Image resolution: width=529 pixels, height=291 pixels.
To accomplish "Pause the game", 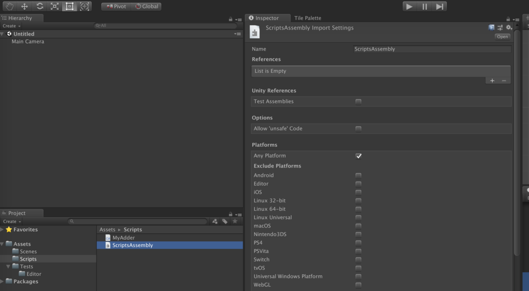I will point(425,6).
